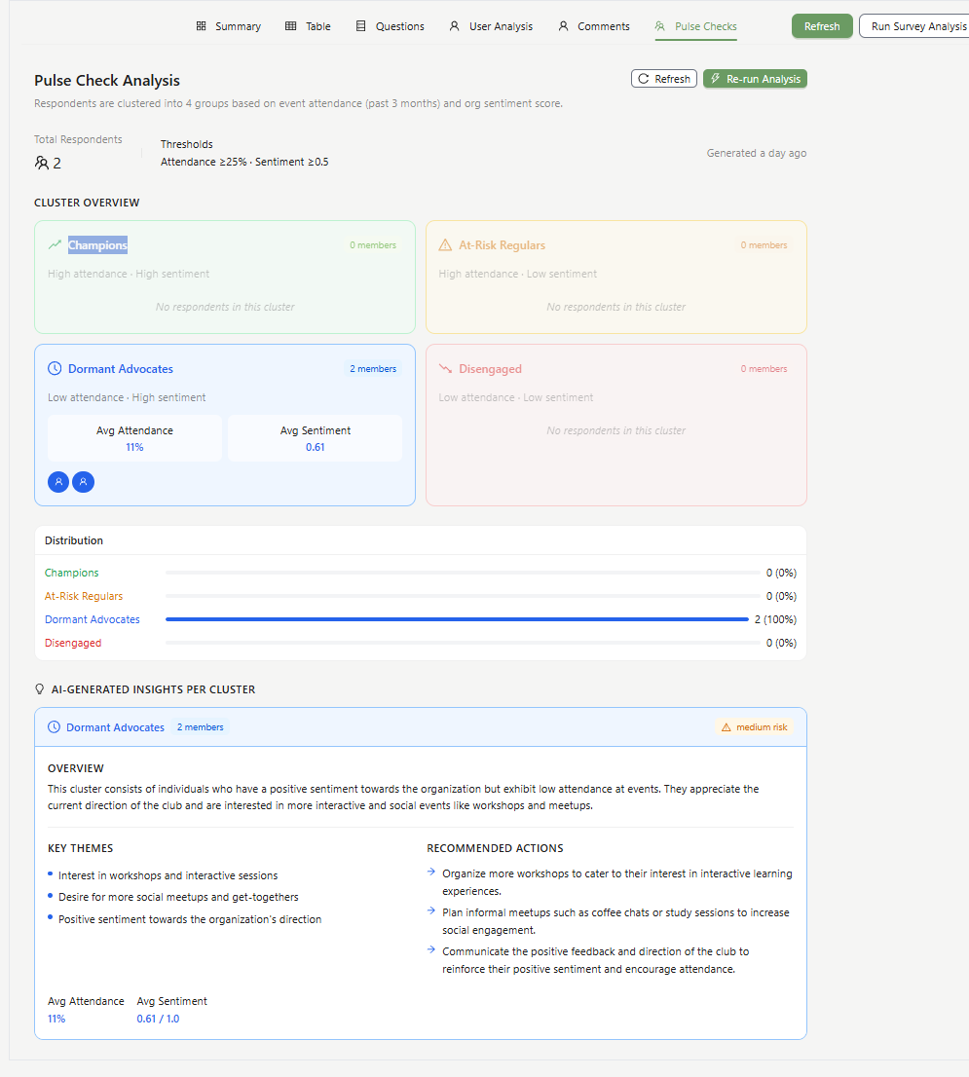Click the second member avatar in Dormant Advocates
Screen dimensions: 969x1077
(83, 482)
